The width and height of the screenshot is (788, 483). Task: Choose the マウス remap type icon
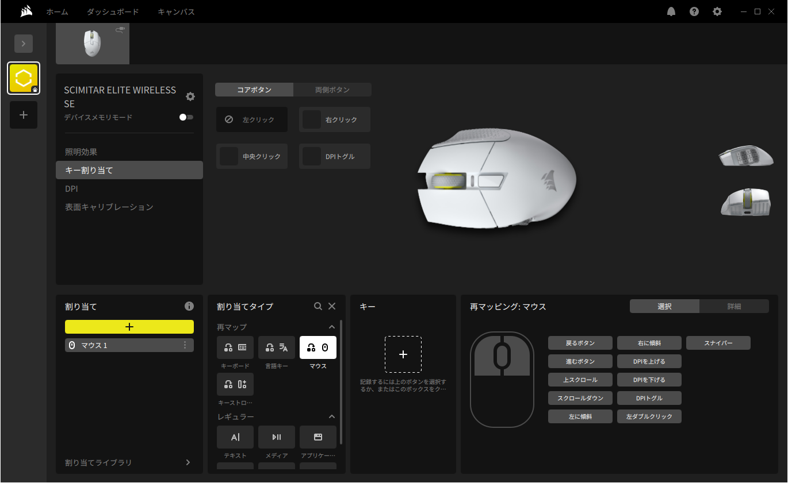[x=318, y=347]
